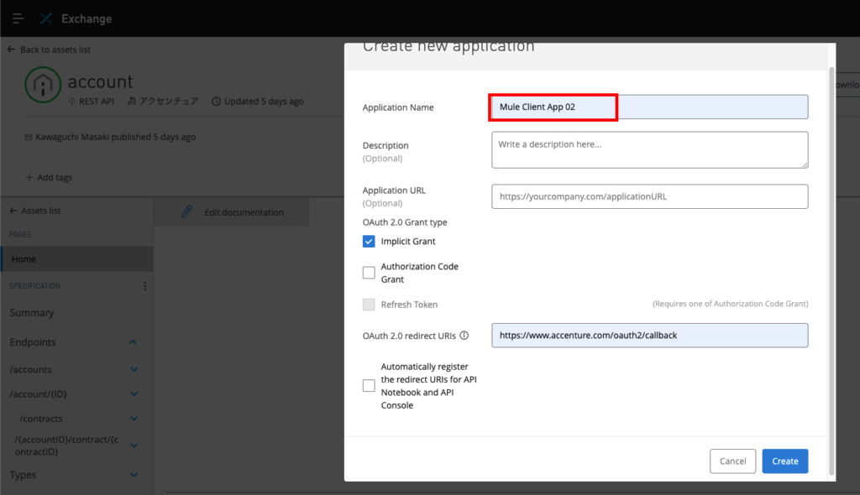
Task: Click into the Description text area
Action: 649,150
